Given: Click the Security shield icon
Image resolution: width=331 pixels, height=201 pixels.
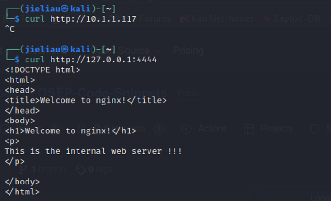Looking at the screenshot, I should [314, 129].
